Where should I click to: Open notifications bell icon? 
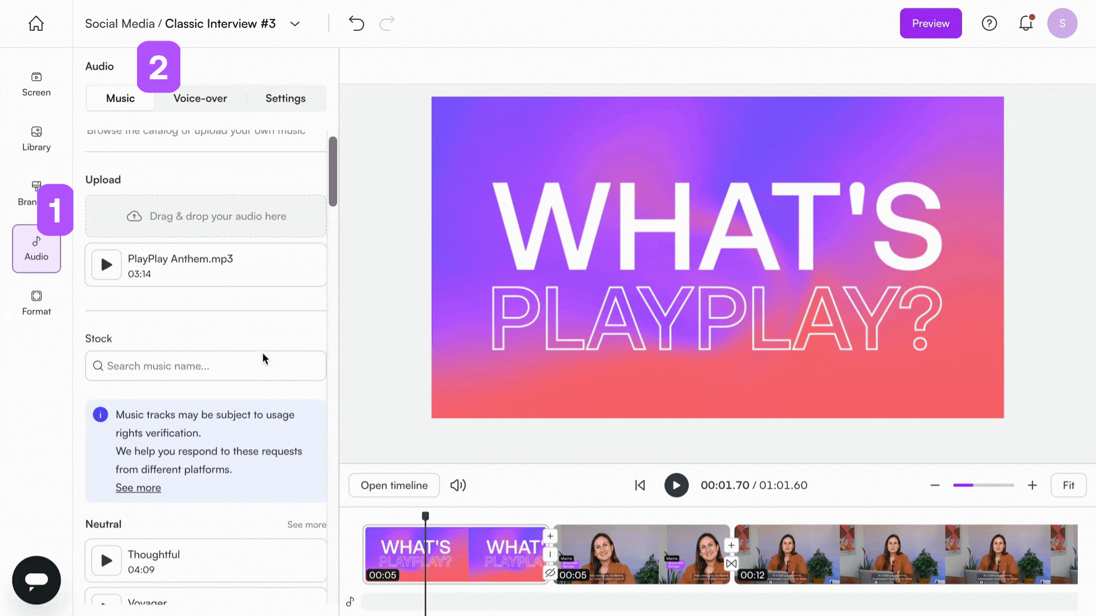(x=1026, y=23)
